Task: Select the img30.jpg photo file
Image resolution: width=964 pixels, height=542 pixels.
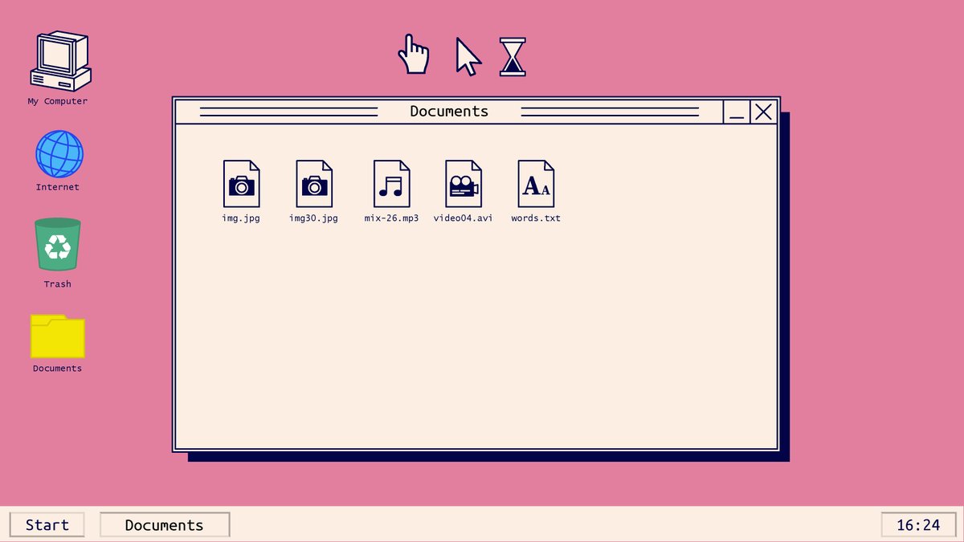Action: click(313, 182)
